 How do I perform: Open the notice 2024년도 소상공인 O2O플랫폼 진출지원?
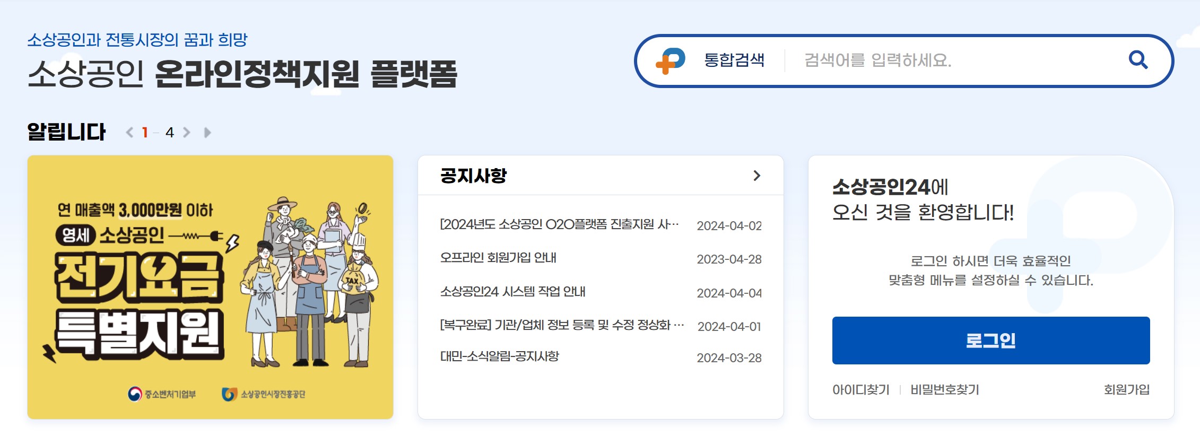pos(559,224)
